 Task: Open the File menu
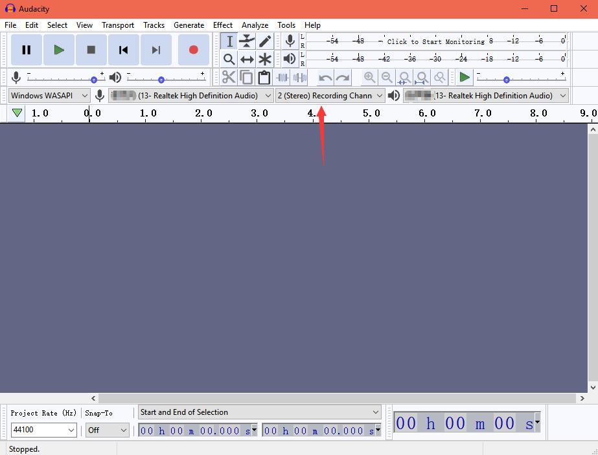tap(10, 25)
